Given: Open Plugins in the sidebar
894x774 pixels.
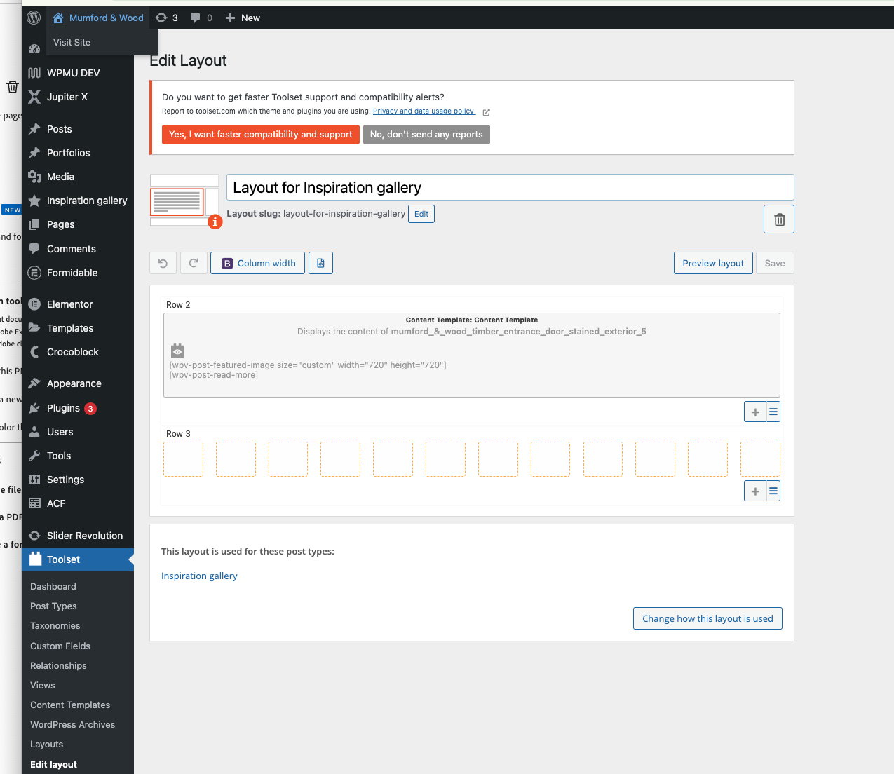Looking at the screenshot, I should click(63, 408).
